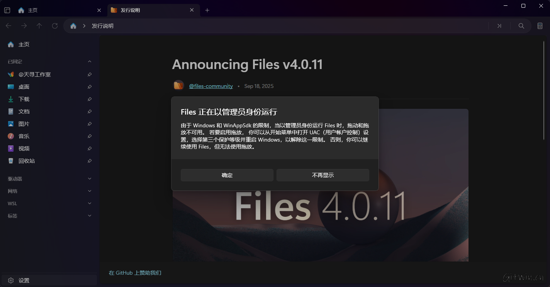The width and height of the screenshot is (550, 287).
Task: Open the 下载 folder from the sidebar
Action: (x=24, y=99)
